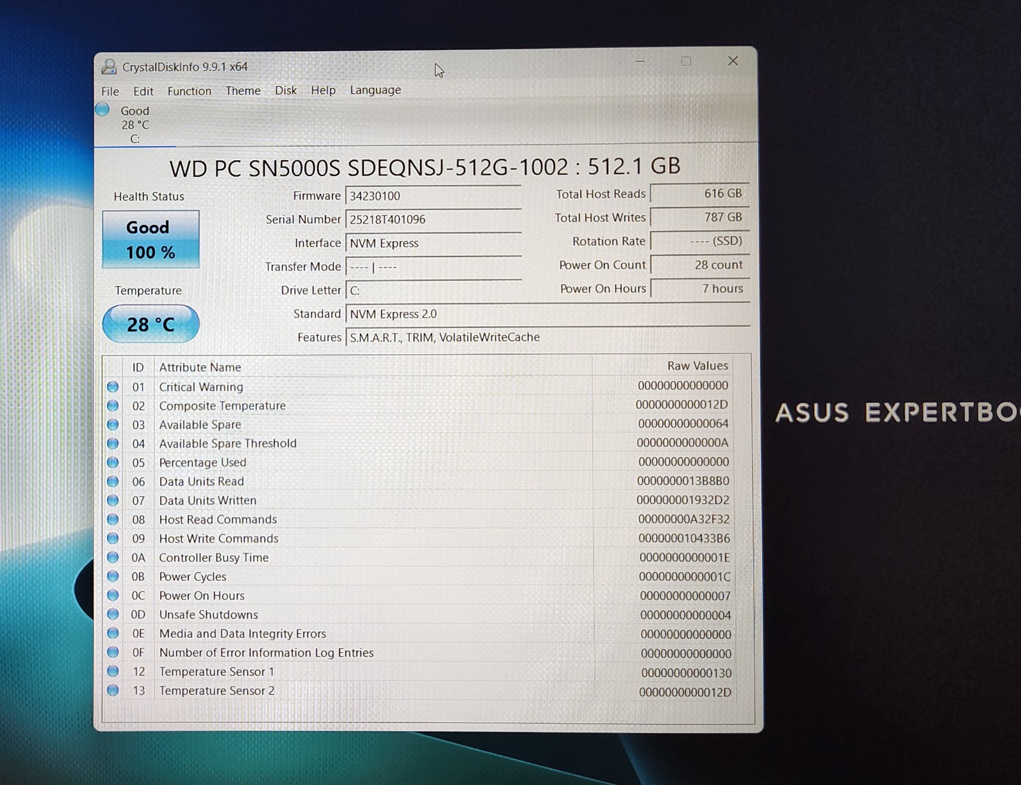Click the Transfer Mode field
1021x785 pixels.
coord(433,267)
